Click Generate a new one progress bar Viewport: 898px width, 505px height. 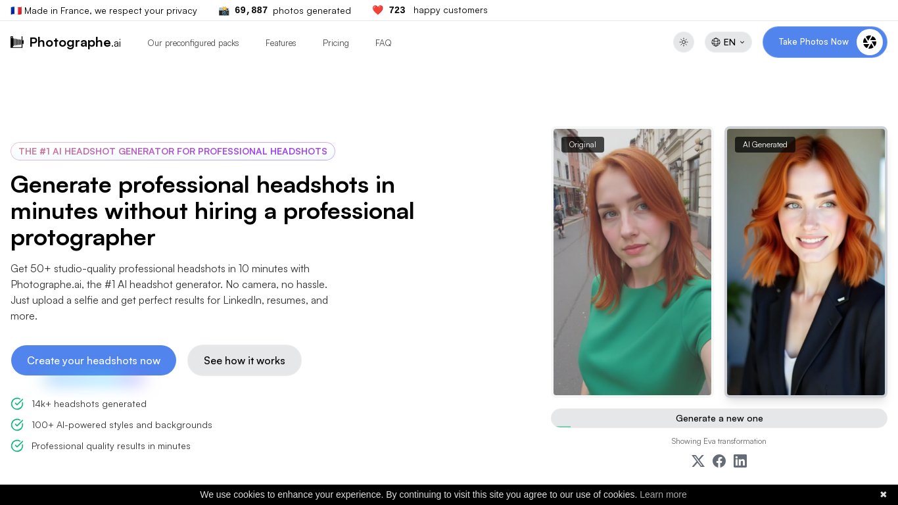click(x=719, y=418)
